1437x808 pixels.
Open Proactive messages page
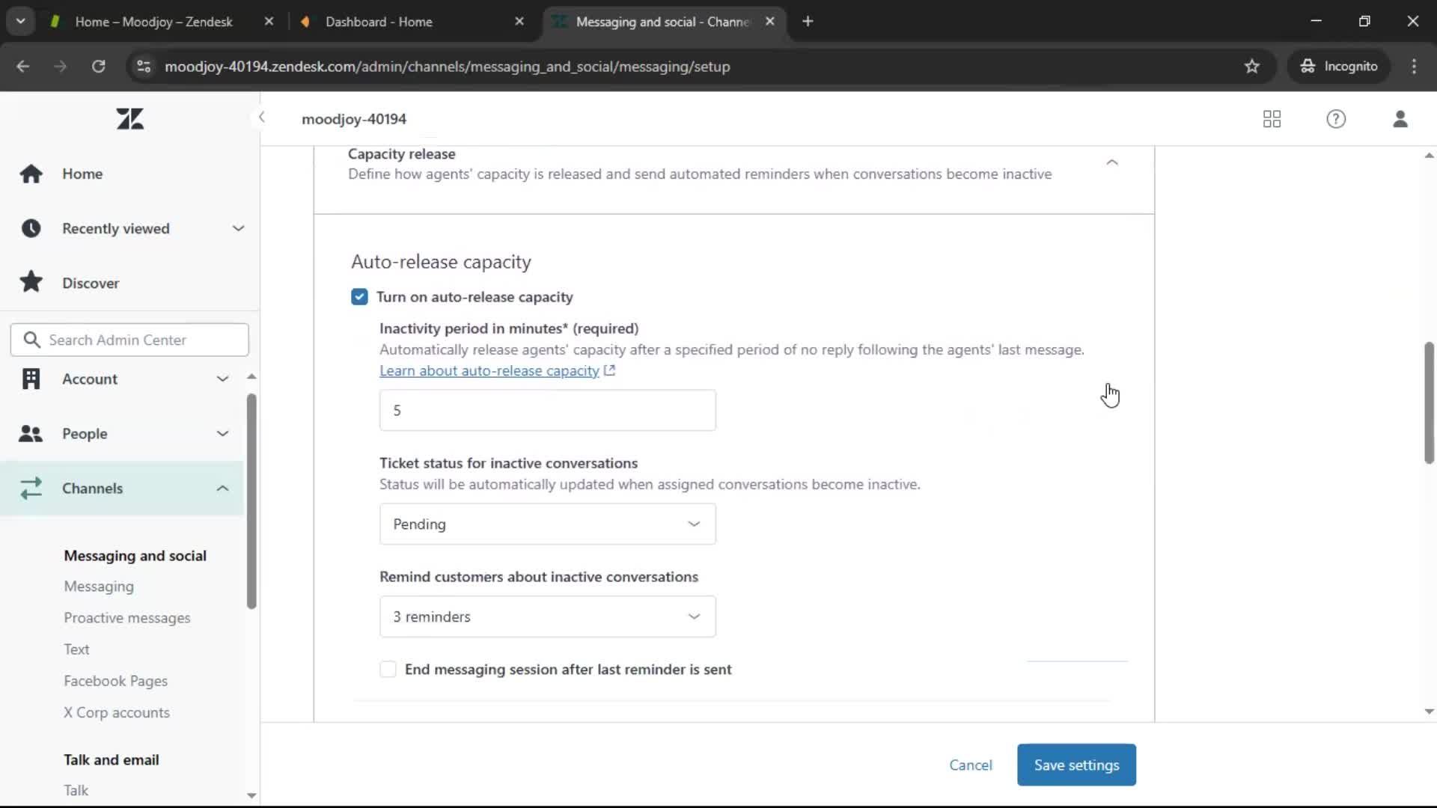127,618
